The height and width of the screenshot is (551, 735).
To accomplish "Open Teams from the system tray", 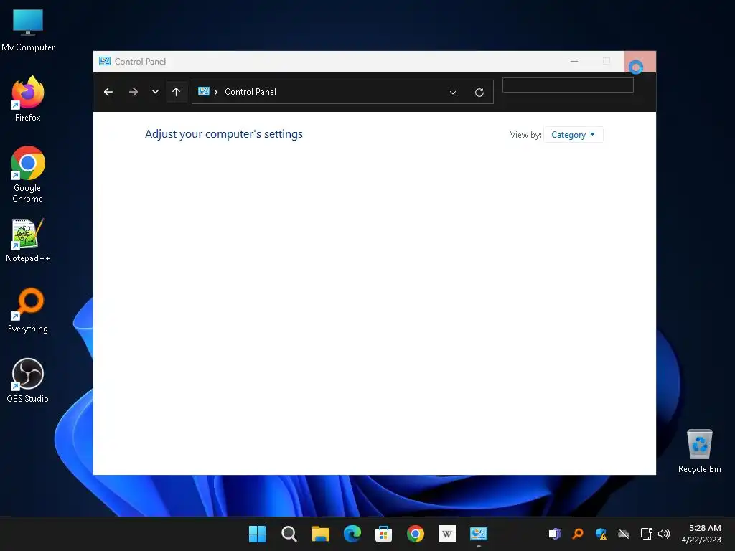I will (555, 534).
